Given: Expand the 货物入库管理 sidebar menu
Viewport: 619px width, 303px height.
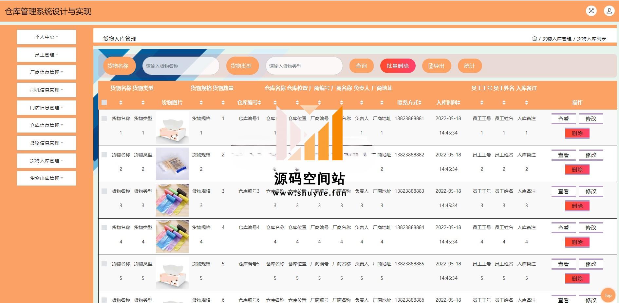Looking at the screenshot, I should click(x=47, y=161).
